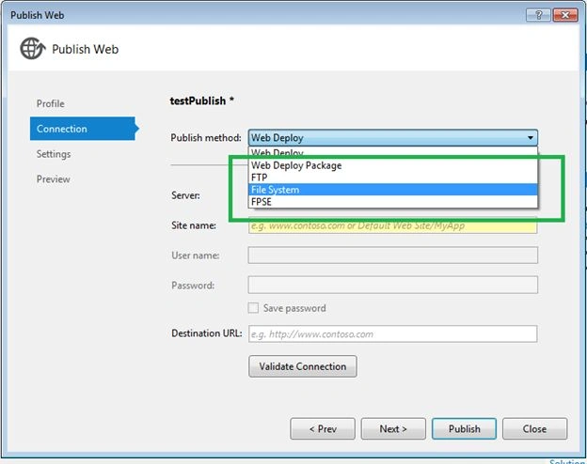Go to the Settings step
The image size is (587, 464).
point(54,154)
